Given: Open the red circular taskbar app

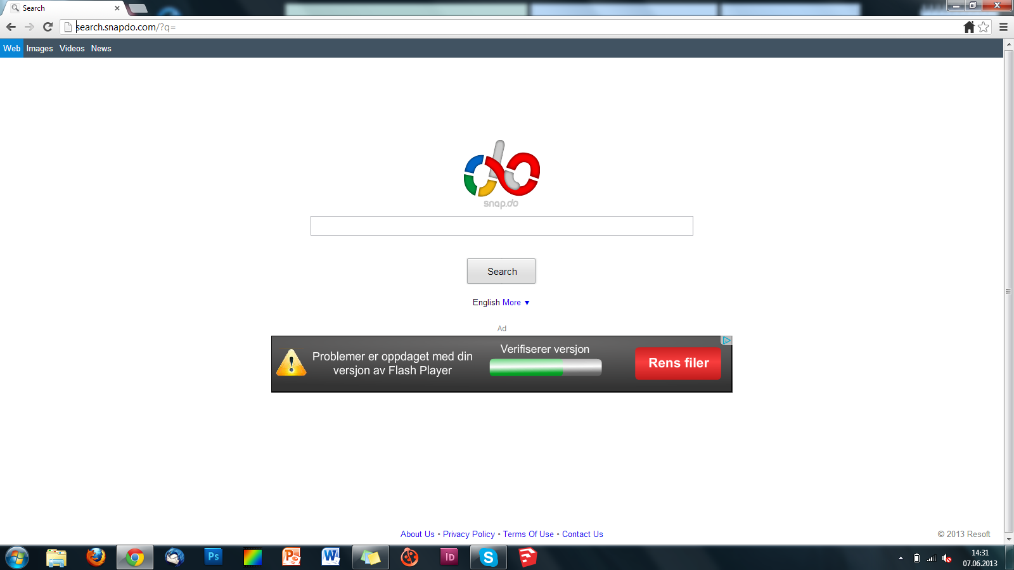Looking at the screenshot, I should pyautogui.click(x=409, y=558).
